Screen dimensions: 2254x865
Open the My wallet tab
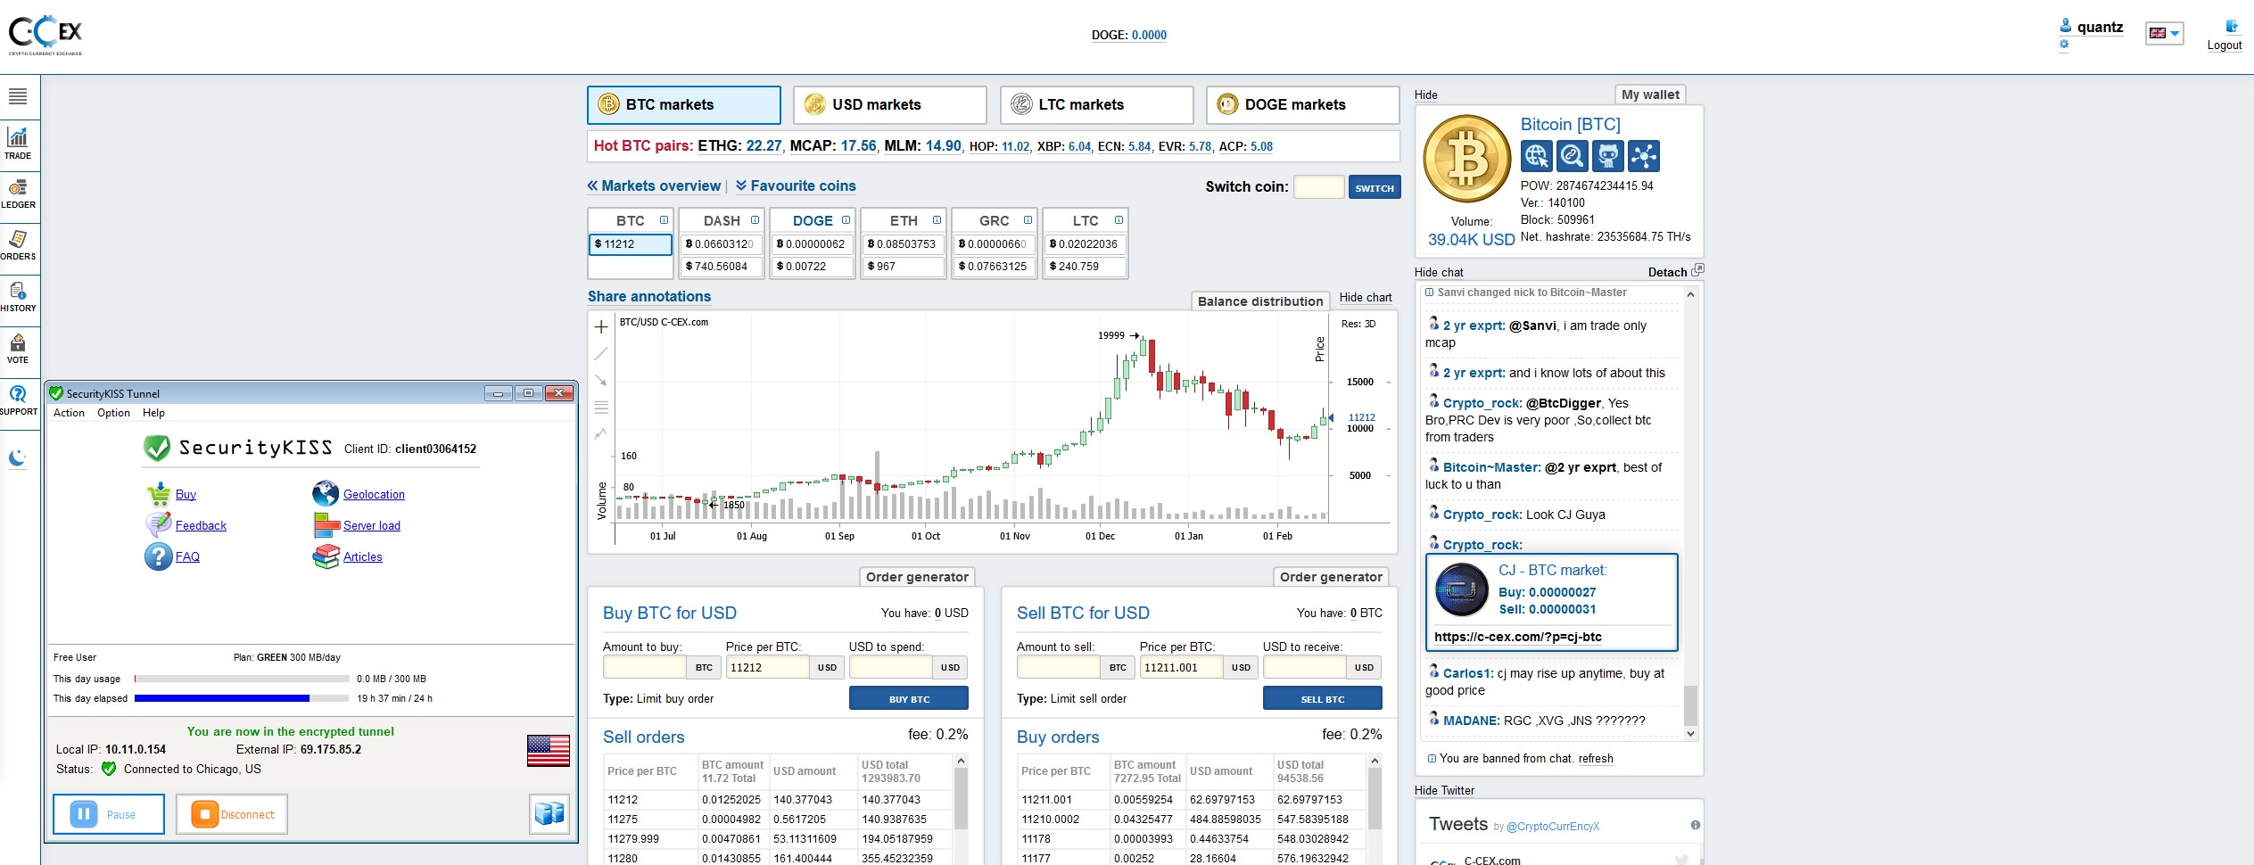[1650, 95]
